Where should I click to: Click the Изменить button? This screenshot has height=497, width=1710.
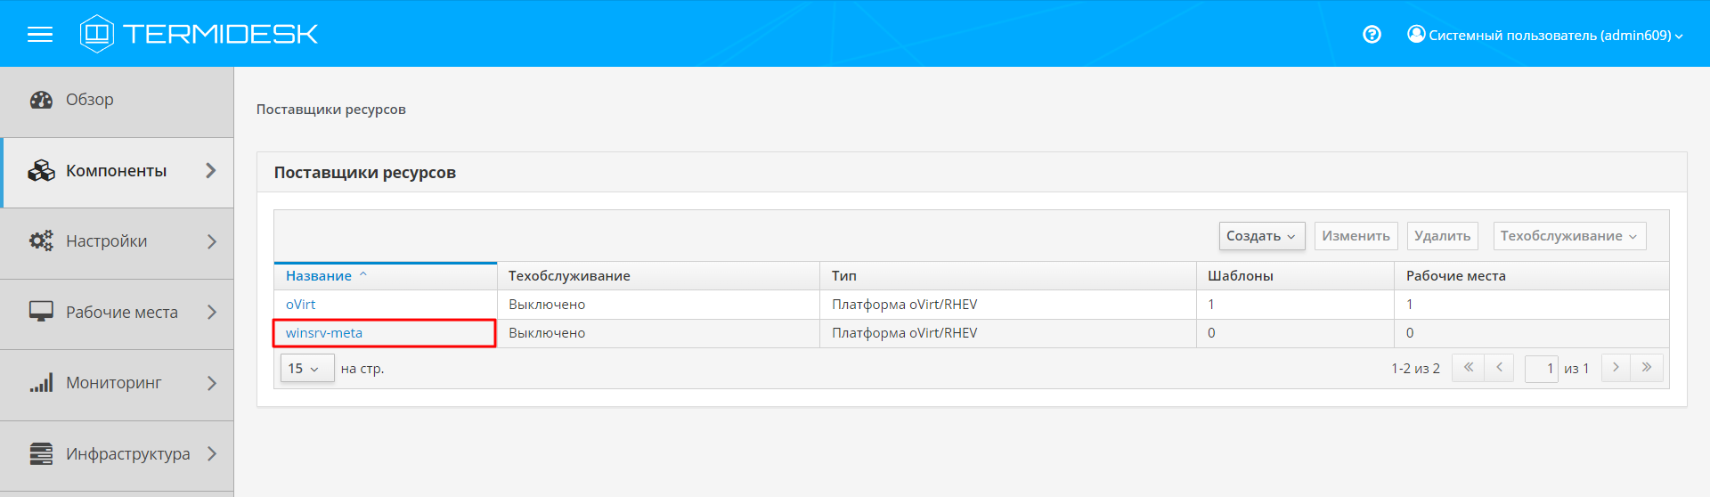[x=1356, y=236]
